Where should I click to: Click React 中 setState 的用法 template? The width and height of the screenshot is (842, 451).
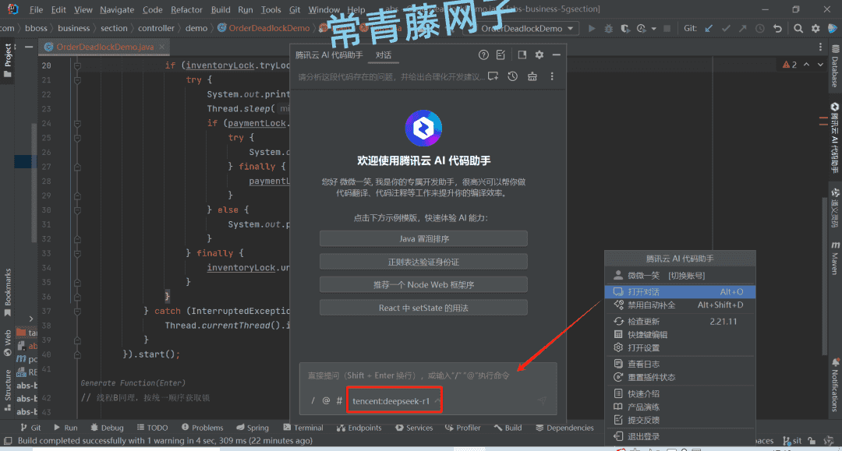coord(423,308)
